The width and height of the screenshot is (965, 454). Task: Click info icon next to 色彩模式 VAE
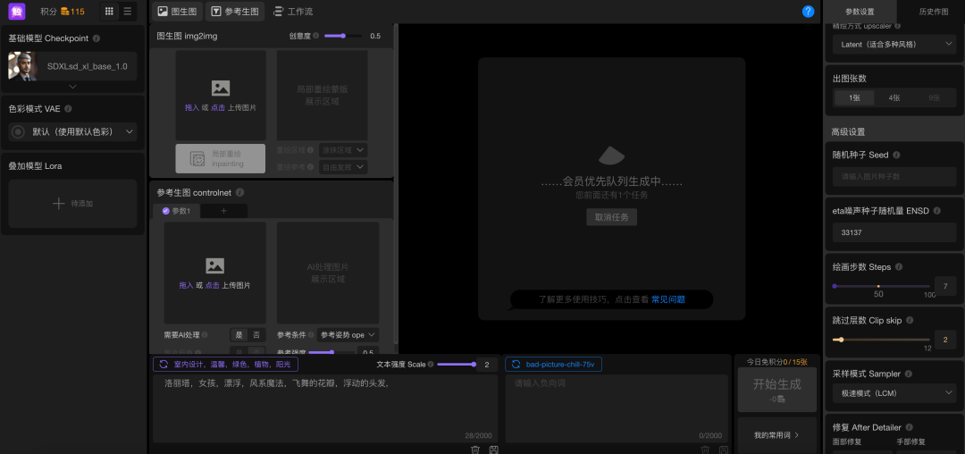point(68,108)
